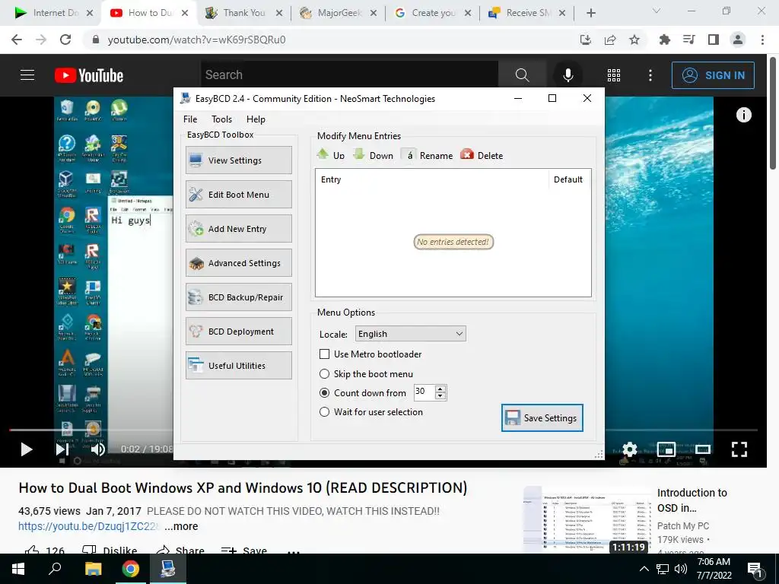Screen dimensions: 779x584
Task: Click SIGN IN button on YouTube
Action: (x=713, y=75)
